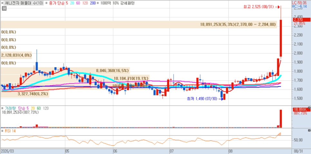Click the 2,400 price axis label

pyautogui.click(x=298, y=17)
